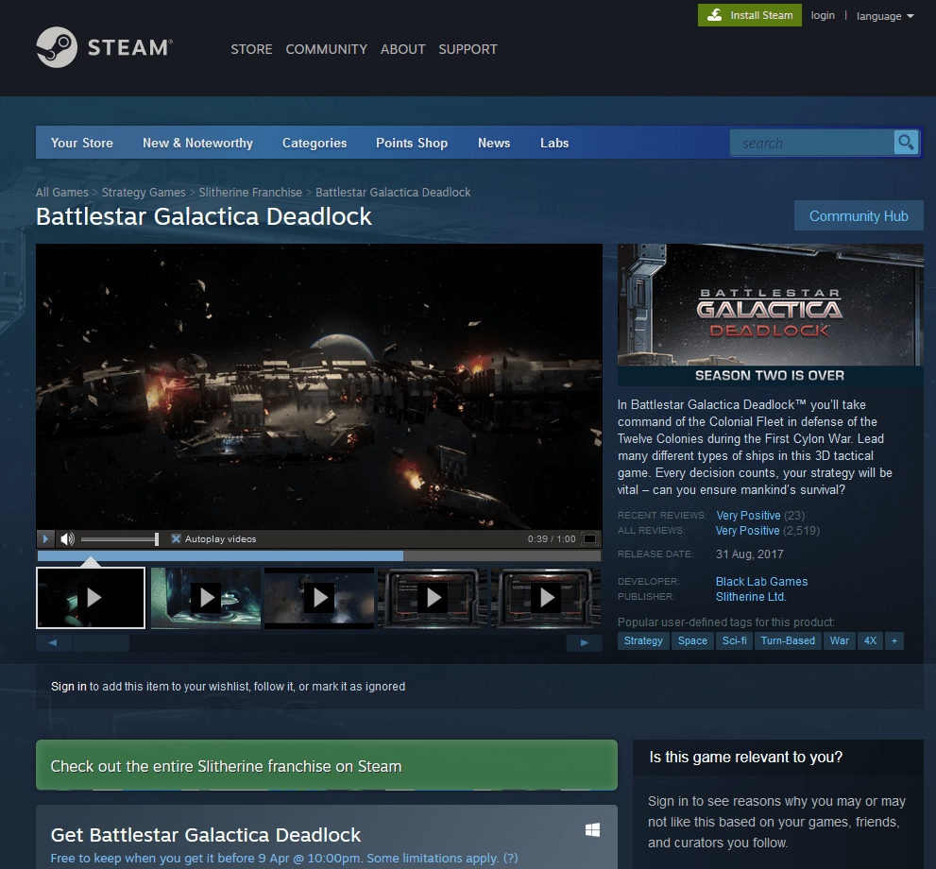Click the All Games breadcrumb

tap(61, 192)
